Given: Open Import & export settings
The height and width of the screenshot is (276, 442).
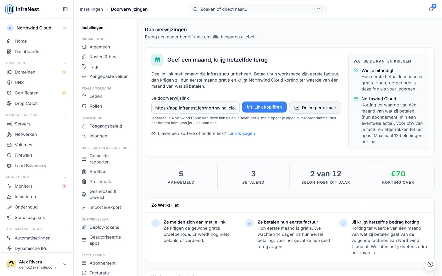Looking at the screenshot, I should coord(106,207).
